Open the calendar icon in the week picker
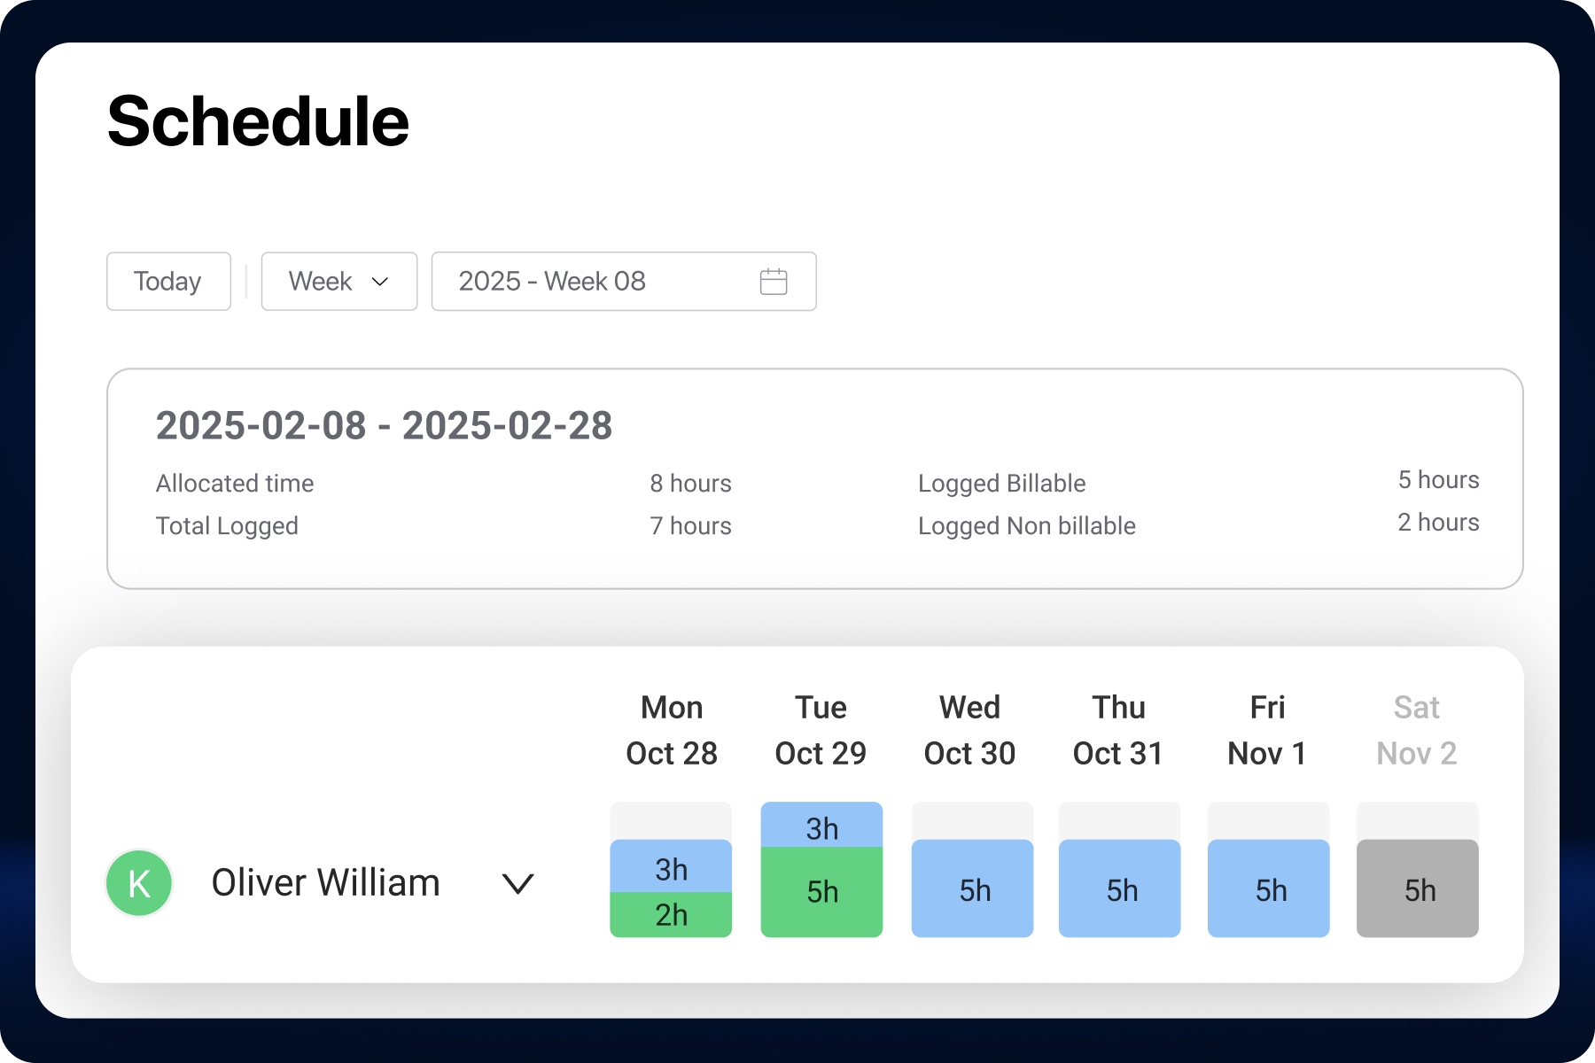The width and height of the screenshot is (1595, 1063). coord(774,282)
